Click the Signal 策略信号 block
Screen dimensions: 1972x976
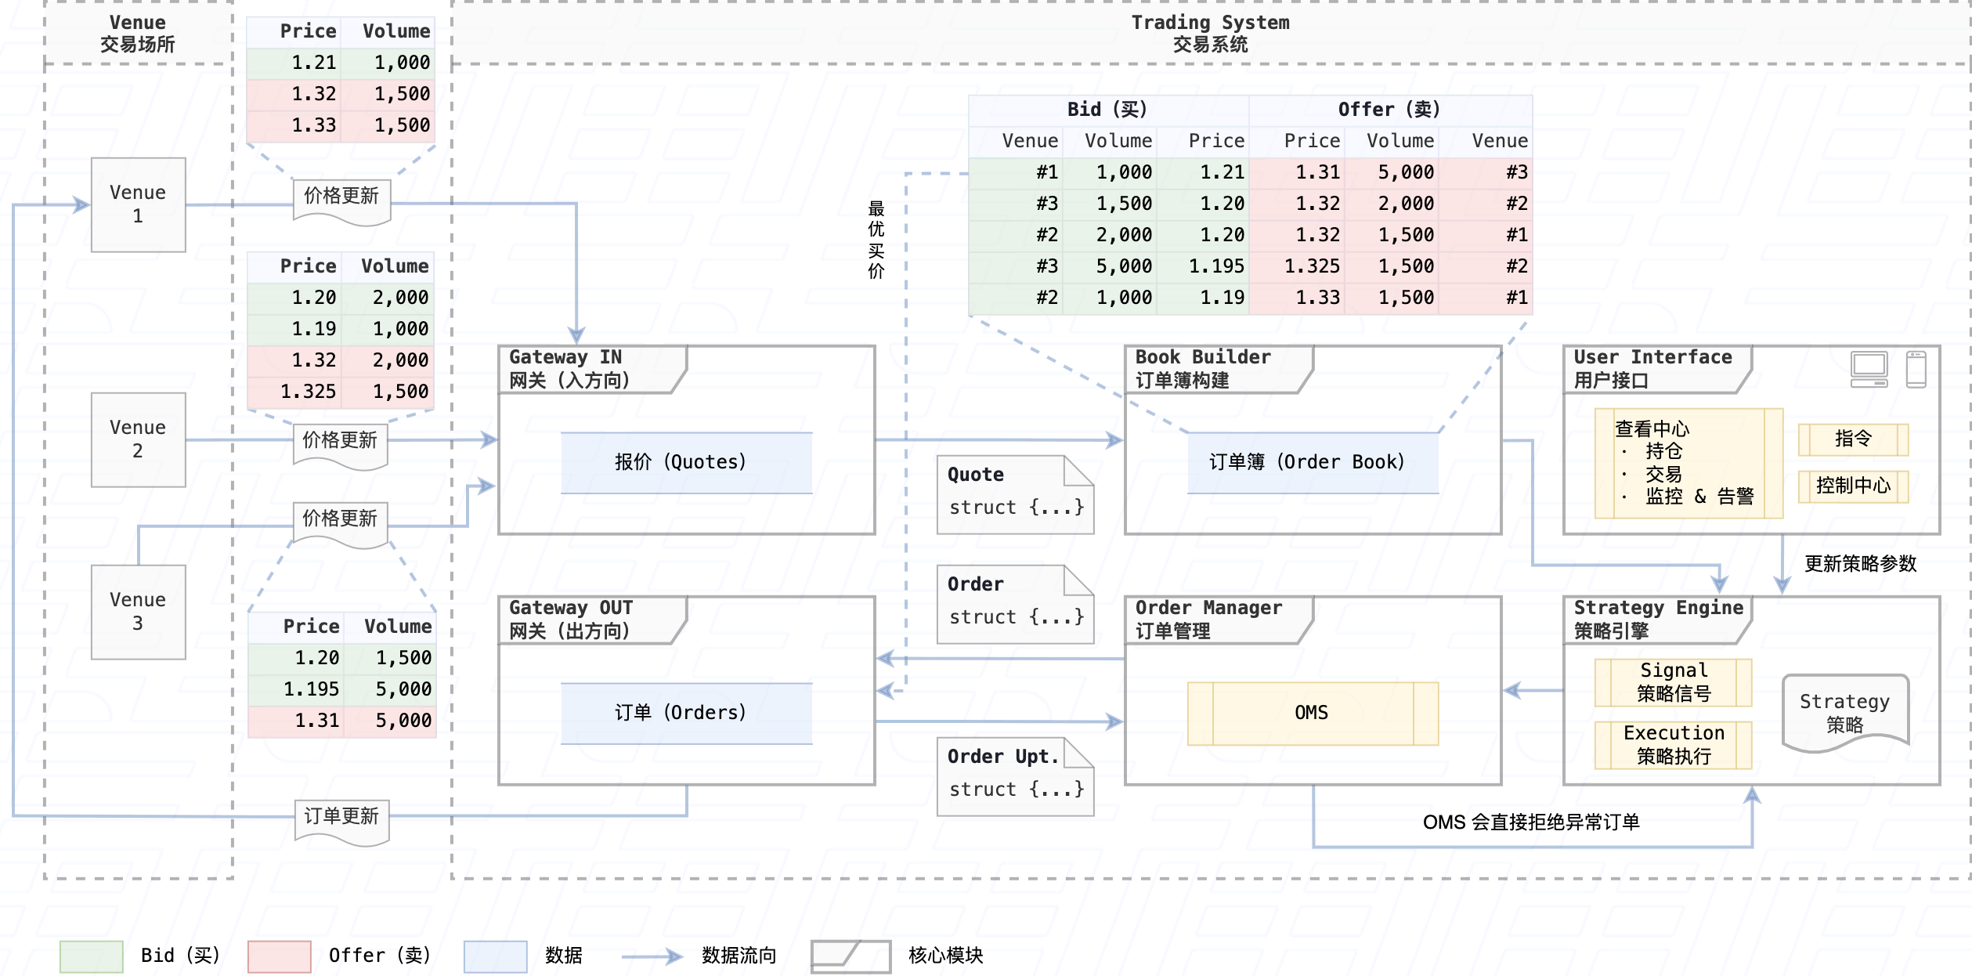tap(1673, 682)
